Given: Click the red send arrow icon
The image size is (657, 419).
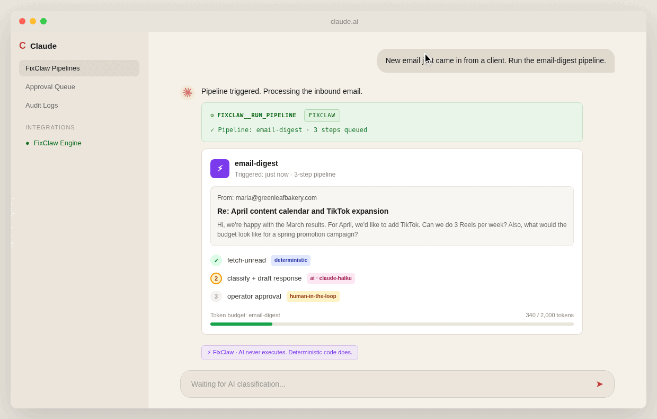Looking at the screenshot, I should coord(599,384).
